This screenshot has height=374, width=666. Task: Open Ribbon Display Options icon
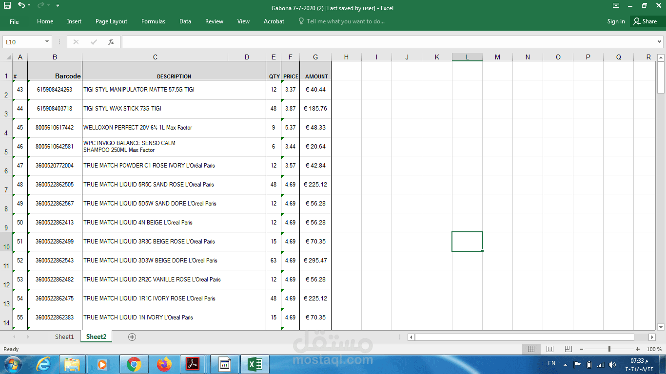(x=616, y=6)
